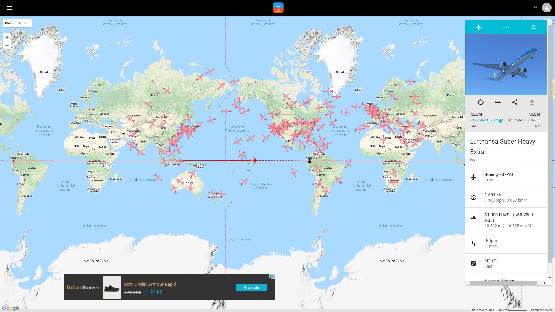Center map on aircraft crosshair icon
555x312 pixels.
coord(480,102)
